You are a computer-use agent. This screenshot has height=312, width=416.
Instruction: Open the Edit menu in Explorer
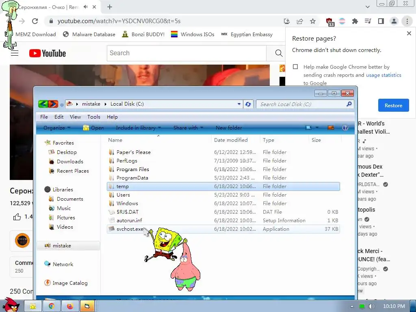click(x=59, y=117)
